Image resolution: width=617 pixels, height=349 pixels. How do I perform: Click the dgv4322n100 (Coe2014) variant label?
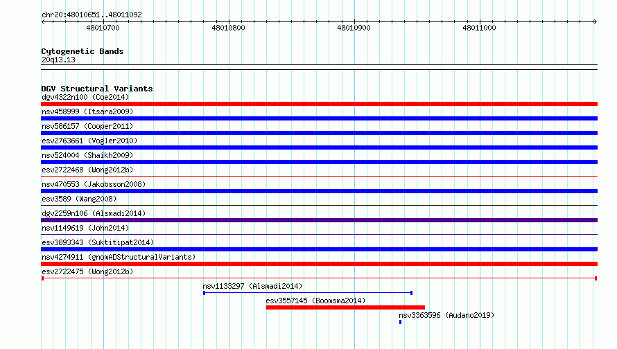pos(85,97)
